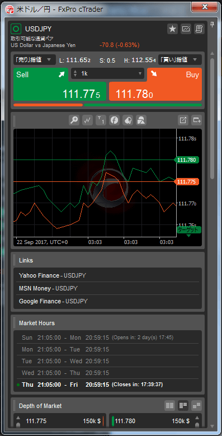Click the left Depth of Market scroll arrow
The height and width of the screenshot is (436, 222).
[18, 418]
